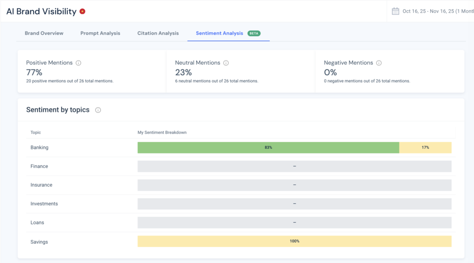Open the Prompt Analysis tab
Image resolution: width=474 pixels, height=263 pixels.
(x=100, y=33)
